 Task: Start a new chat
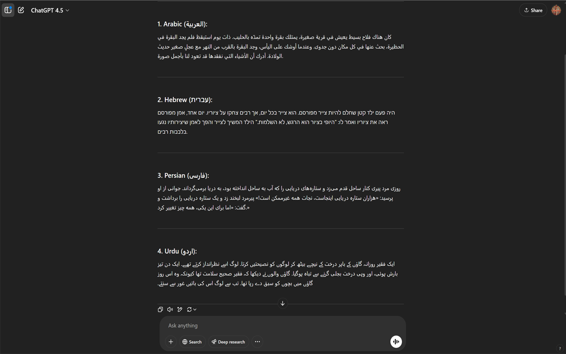click(21, 10)
